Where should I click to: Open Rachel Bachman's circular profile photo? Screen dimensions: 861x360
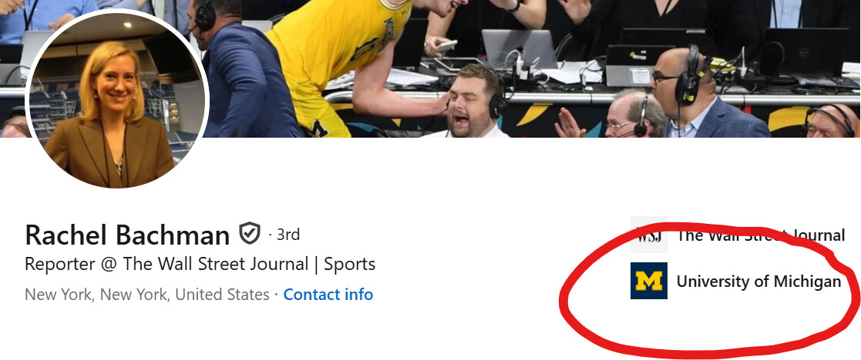(x=117, y=98)
